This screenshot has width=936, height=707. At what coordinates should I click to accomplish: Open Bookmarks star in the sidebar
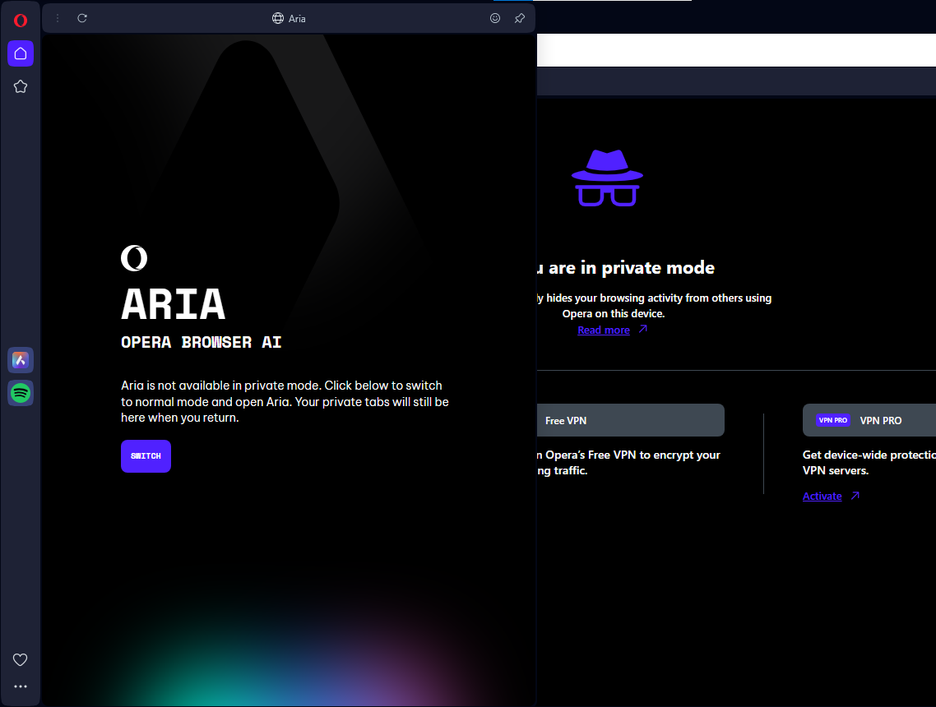(x=21, y=86)
